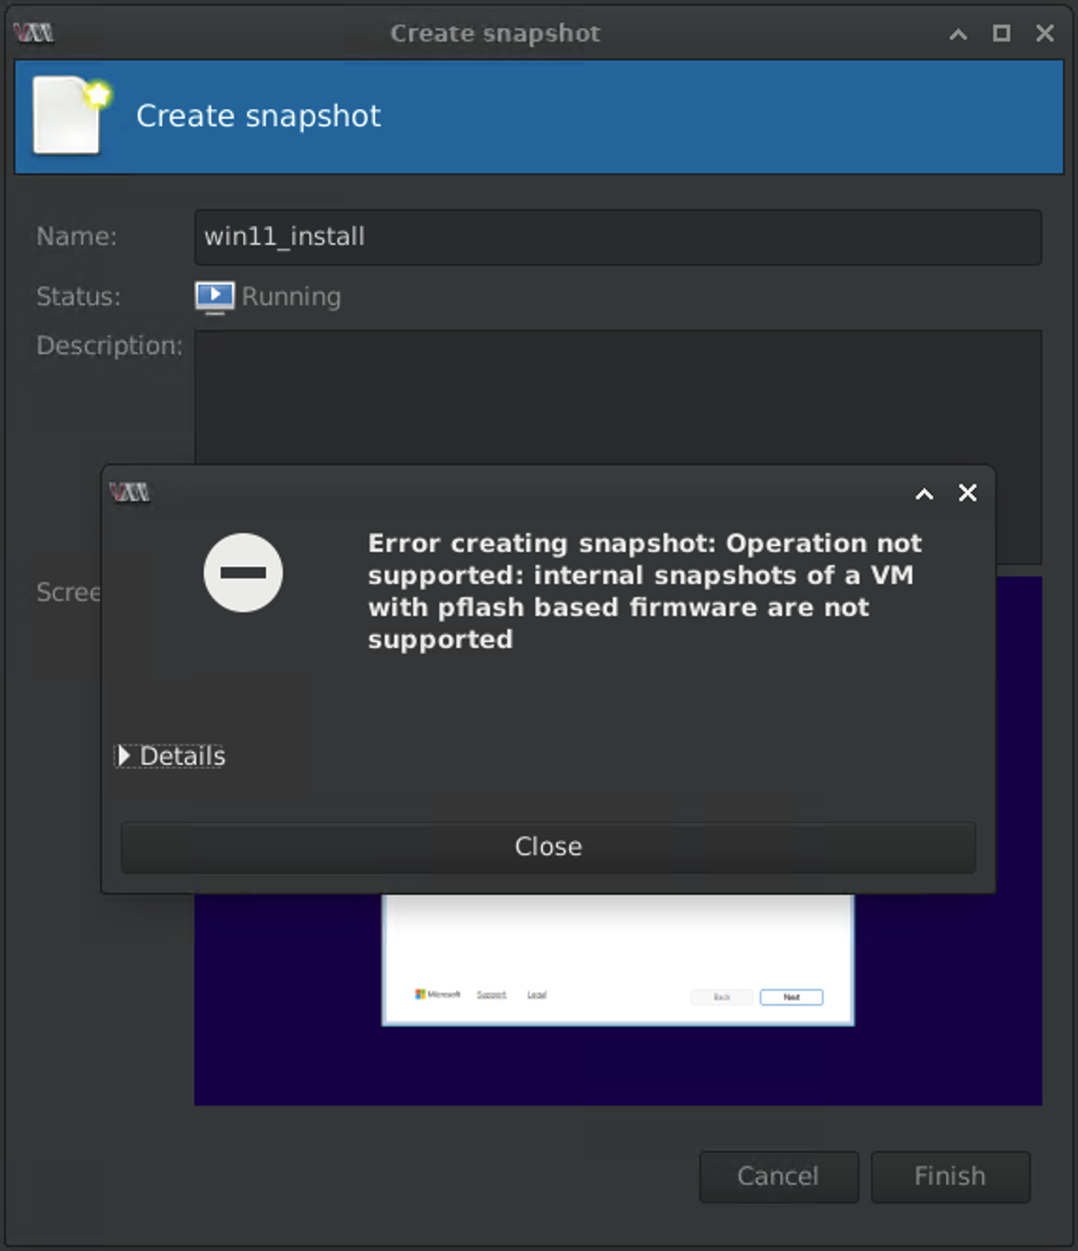The height and width of the screenshot is (1251, 1078).
Task: Close the error dialog using X icon
Action: pyautogui.click(x=968, y=493)
